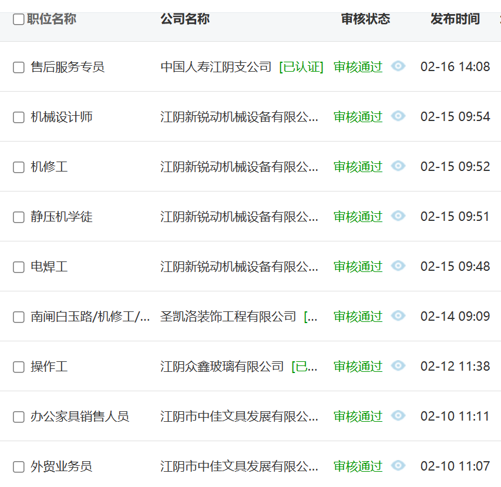Preview 外贸业务员 via its eye icon
The width and height of the screenshot is (501, 487).
click(398, 465)
